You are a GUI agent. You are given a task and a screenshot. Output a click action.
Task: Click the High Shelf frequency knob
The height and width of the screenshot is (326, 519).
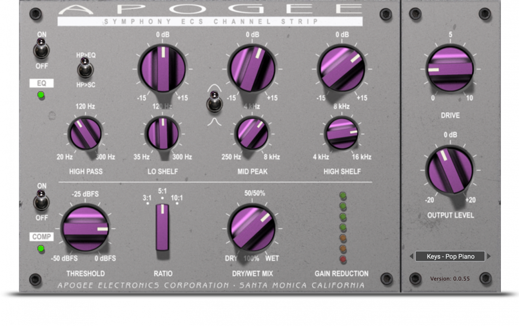[341, 134]
